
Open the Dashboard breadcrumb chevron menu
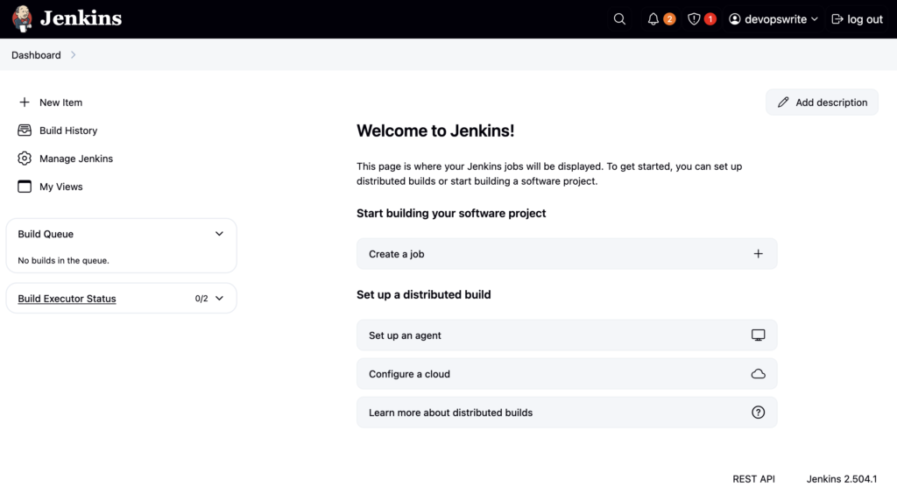coord(74,55)
